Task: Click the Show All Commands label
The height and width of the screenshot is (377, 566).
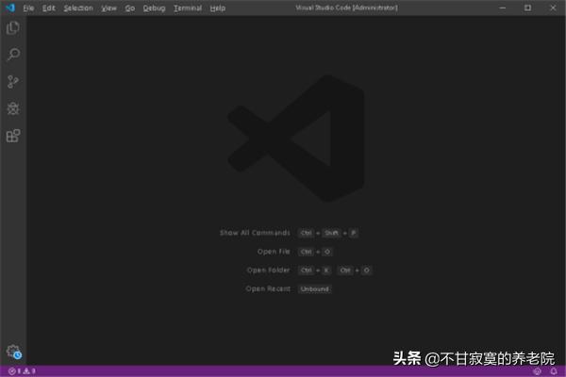Action: point(255,233)
